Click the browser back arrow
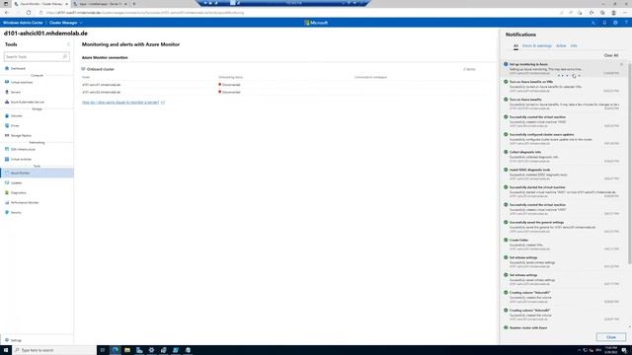This screenshot has height=355, width=632. tap(7, 13)
